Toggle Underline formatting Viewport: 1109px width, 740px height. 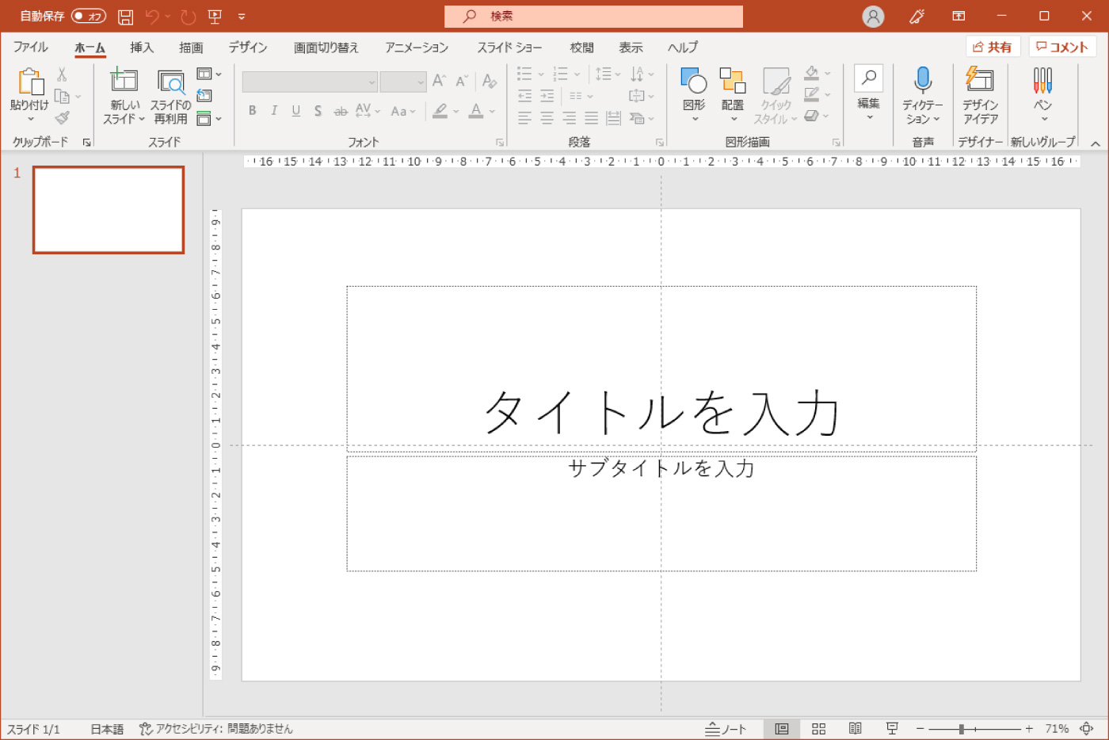295,111
